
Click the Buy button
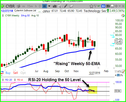(8, 73)
